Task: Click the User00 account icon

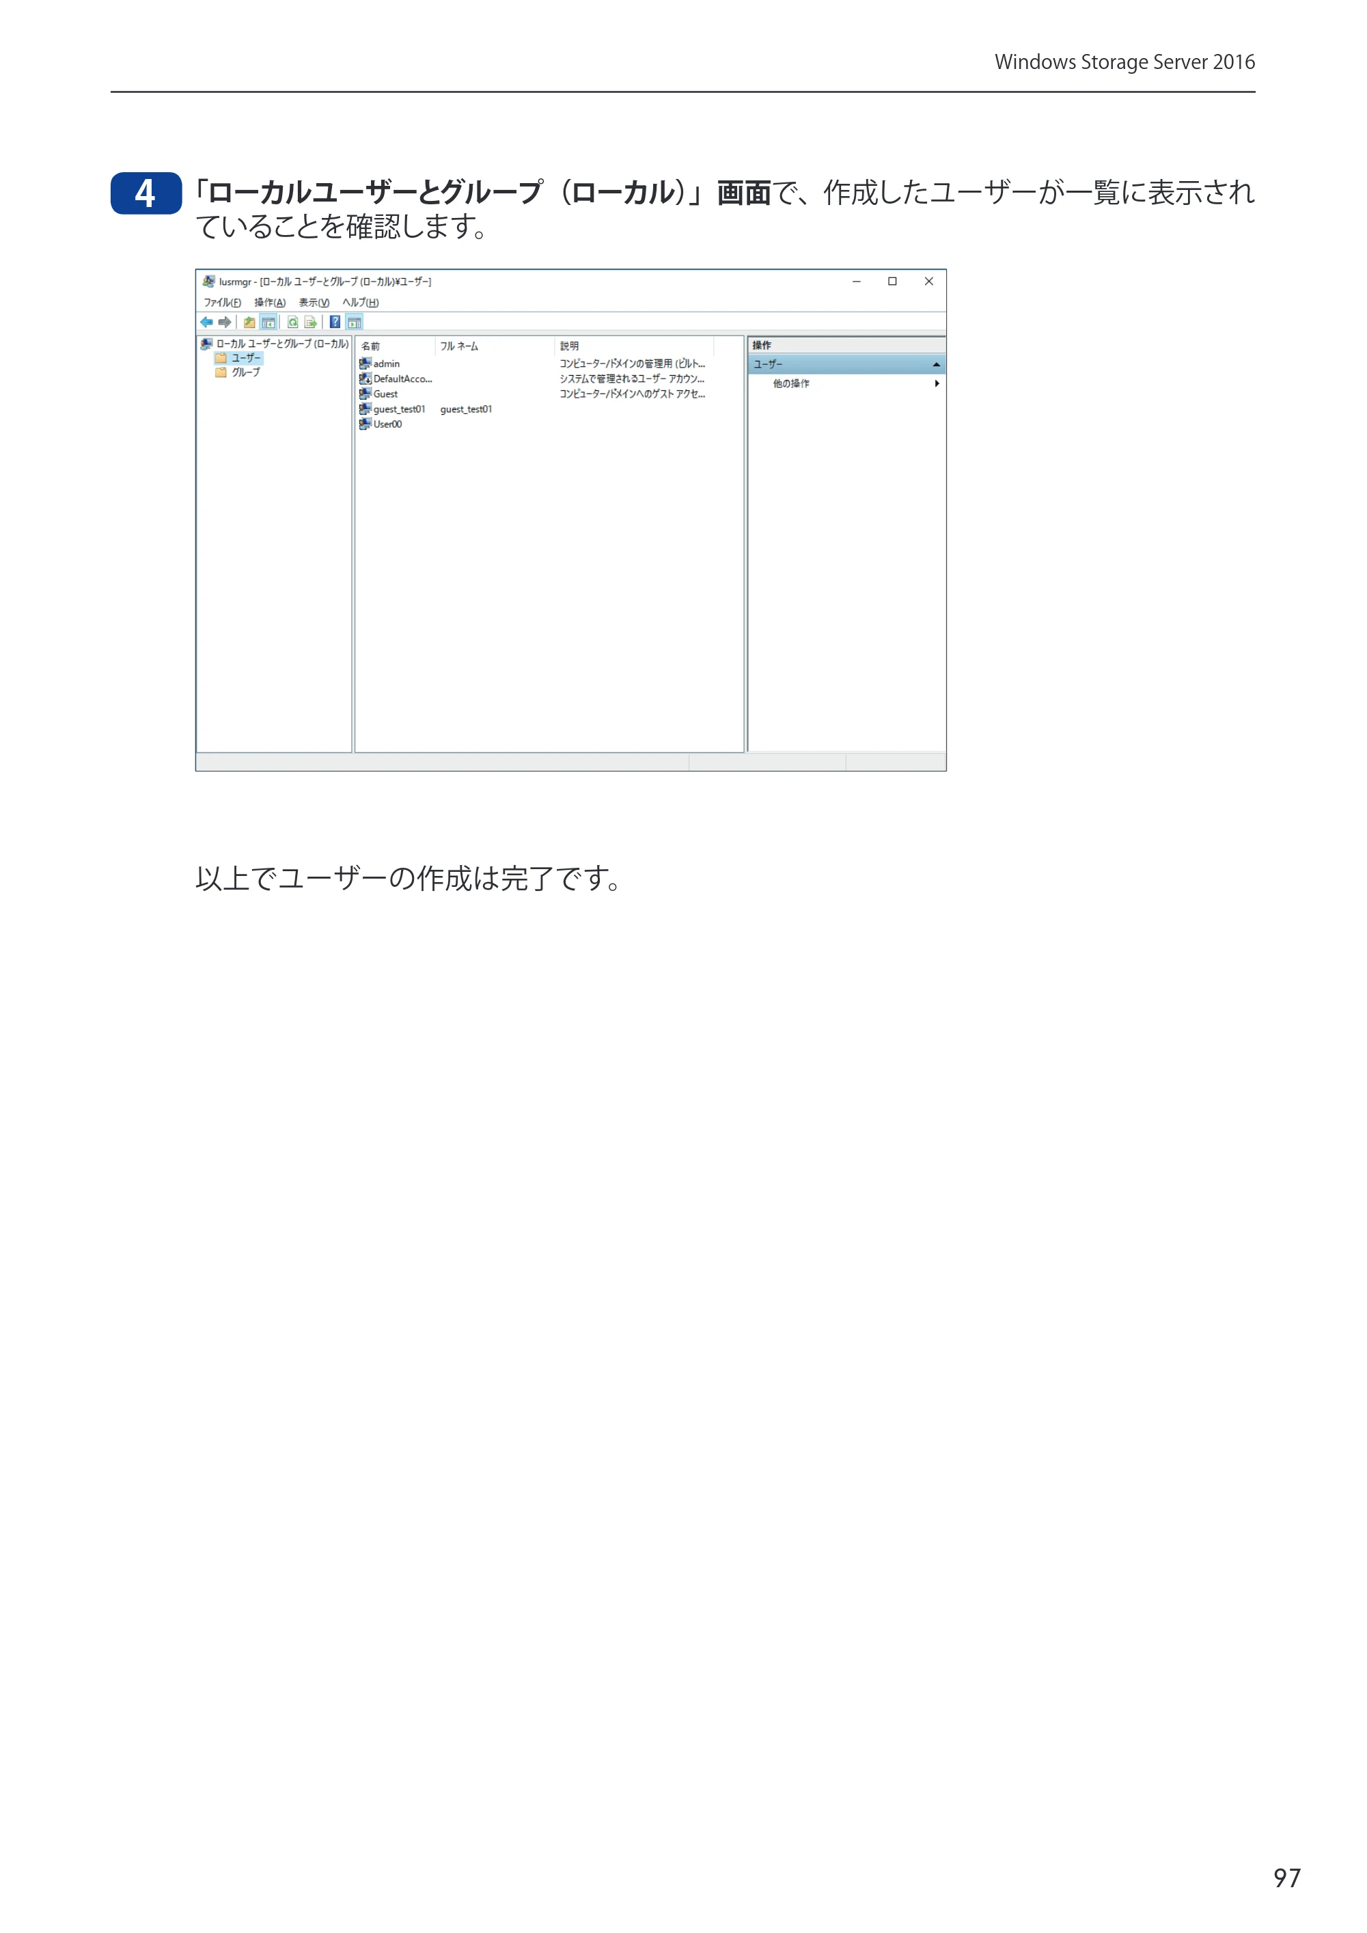Action: (x=365, y=424)
